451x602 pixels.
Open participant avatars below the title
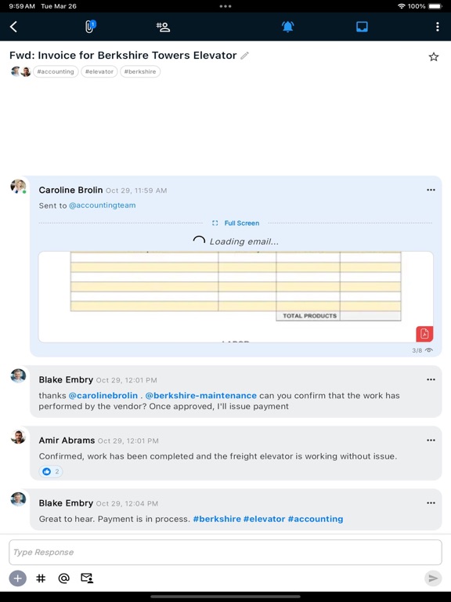pos(20,71)
